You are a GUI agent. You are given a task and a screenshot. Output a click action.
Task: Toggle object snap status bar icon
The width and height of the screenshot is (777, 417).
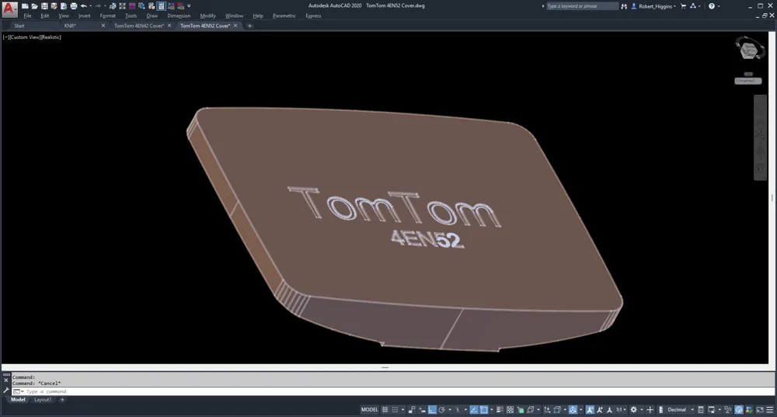coord(483,409)
